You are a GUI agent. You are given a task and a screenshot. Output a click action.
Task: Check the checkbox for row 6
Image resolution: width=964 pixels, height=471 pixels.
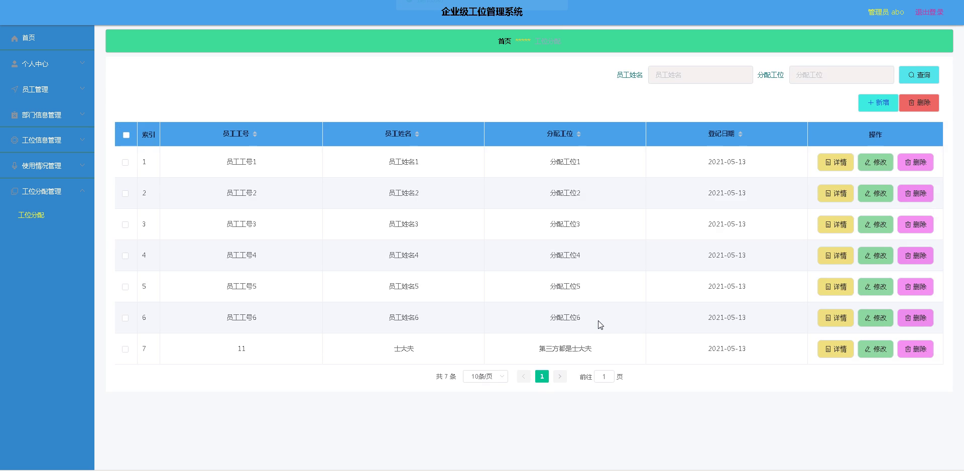[125, 318]
